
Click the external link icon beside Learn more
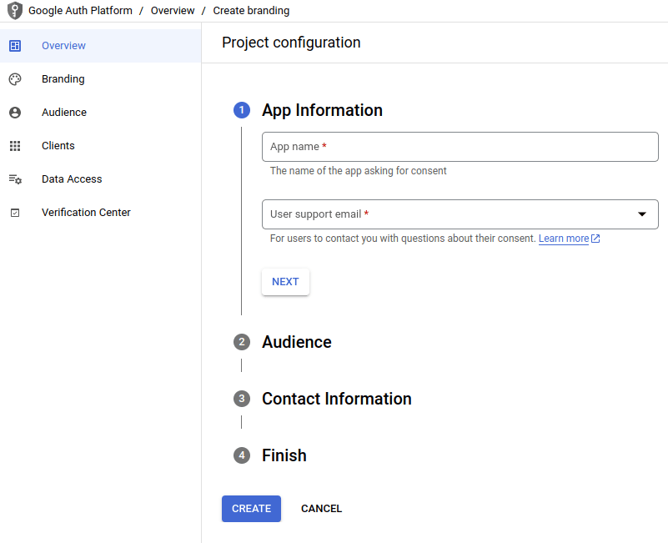[x=595, y=239]
